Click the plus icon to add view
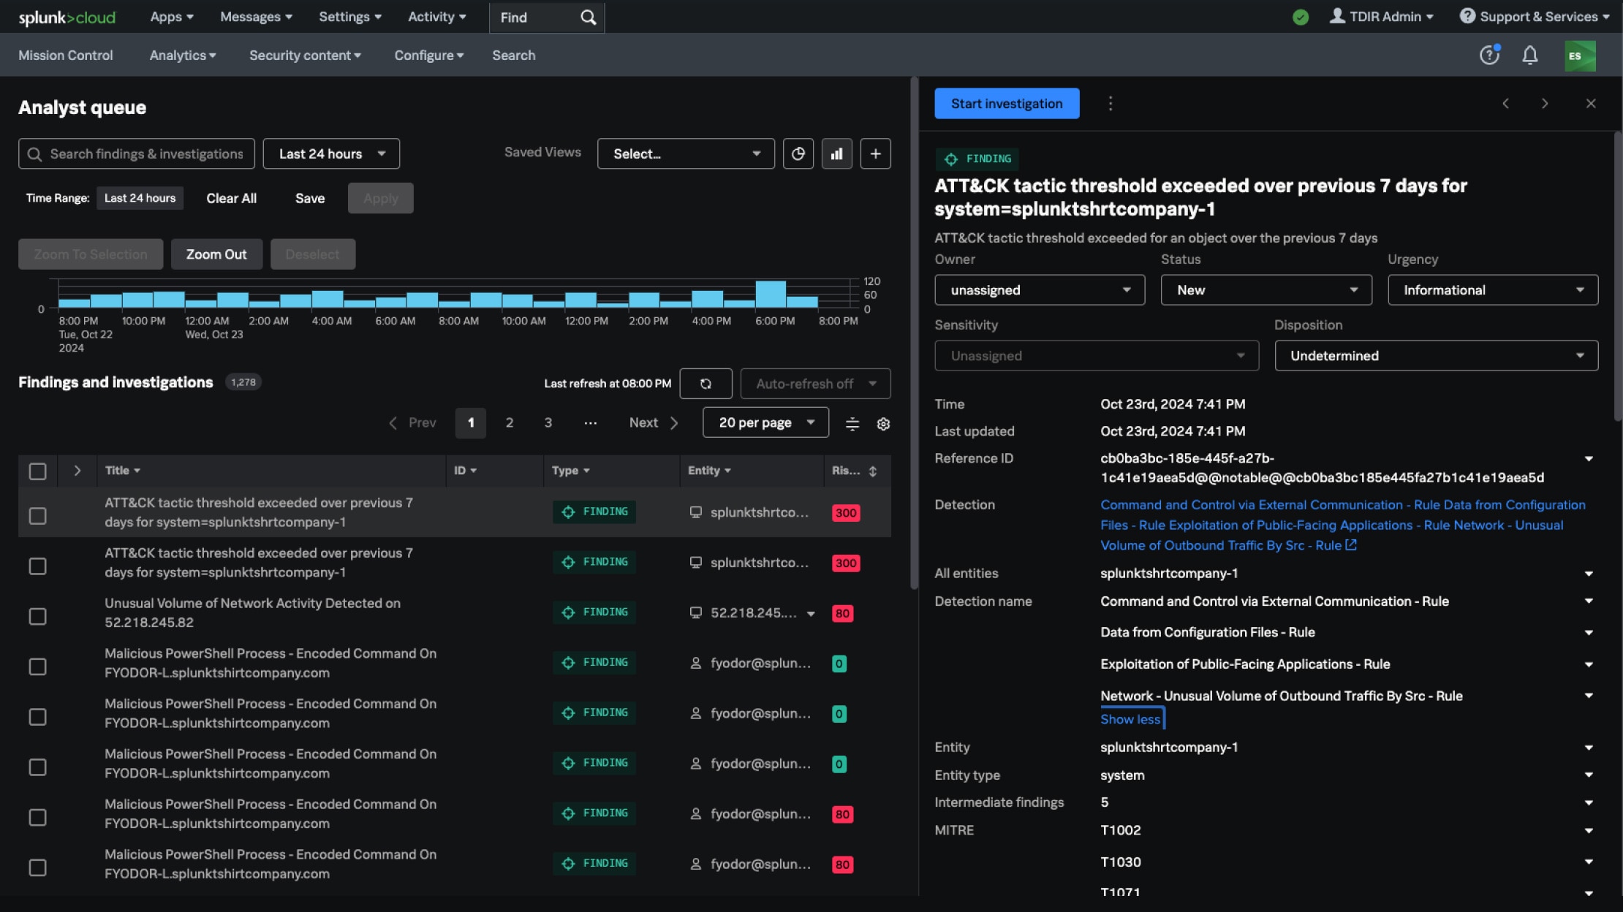The width and height of the screenshot is (1623, 912). pyautogui.click(x=875, y=153)
